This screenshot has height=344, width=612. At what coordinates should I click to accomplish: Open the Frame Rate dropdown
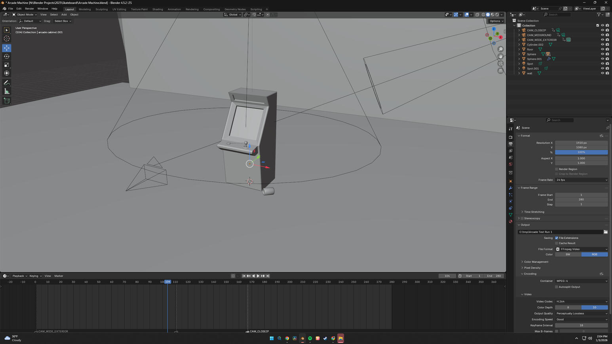[x=581, y=180]
